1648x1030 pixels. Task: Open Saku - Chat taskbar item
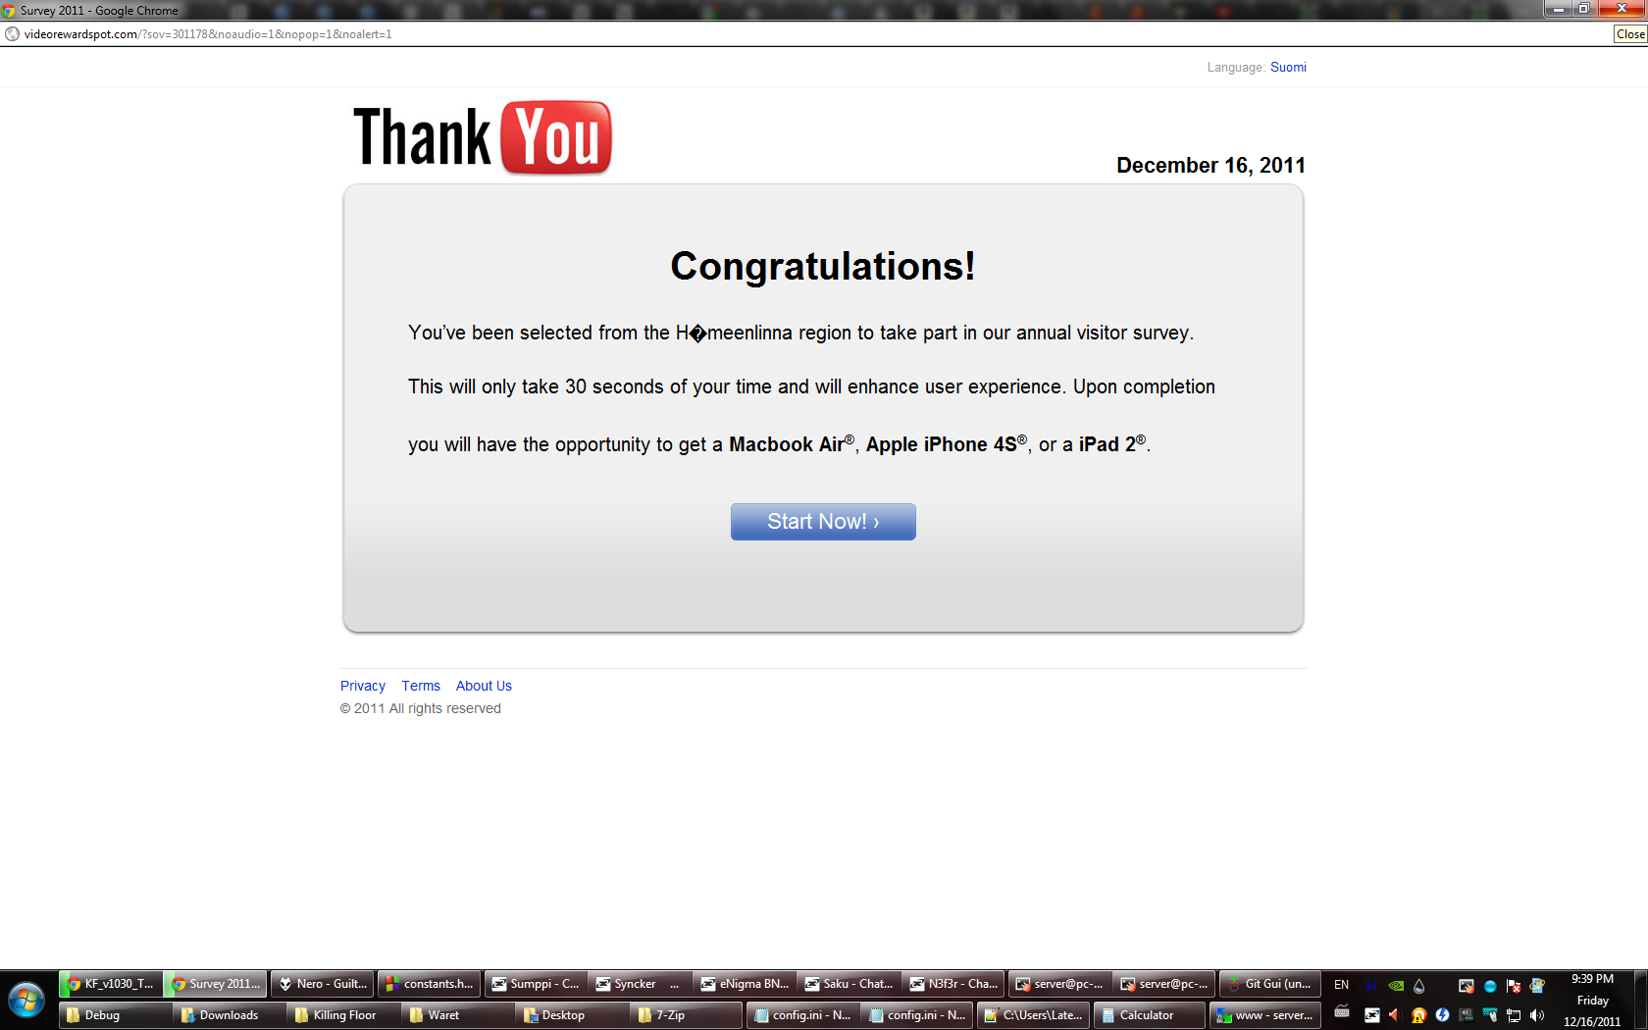tap(850, 984)
